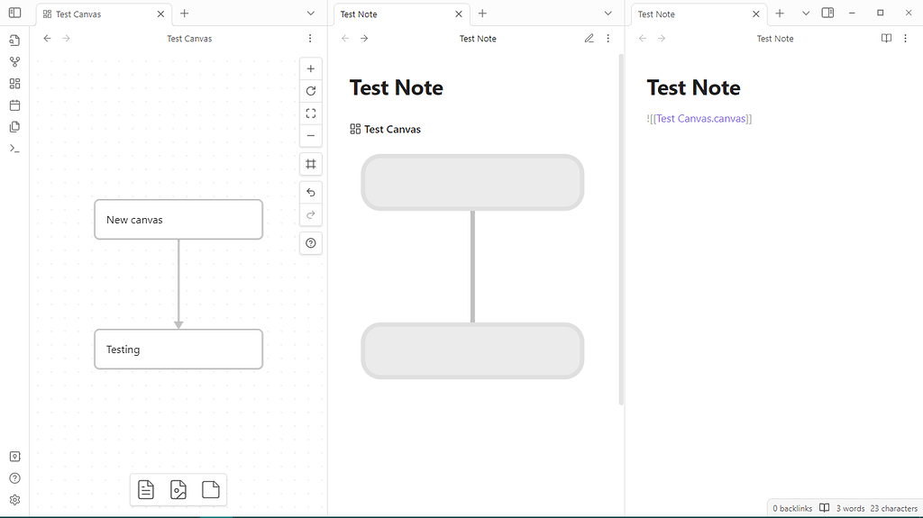Viewport: 923px width, 518px height.
Task: Open graph view from the ribbon
Action: (x=14, y=62)
